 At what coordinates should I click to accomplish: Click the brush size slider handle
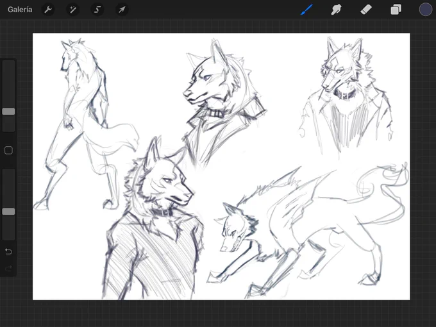(8, 112)
